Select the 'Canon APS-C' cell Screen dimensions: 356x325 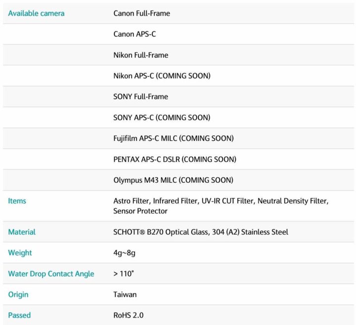tap(134, 34)
